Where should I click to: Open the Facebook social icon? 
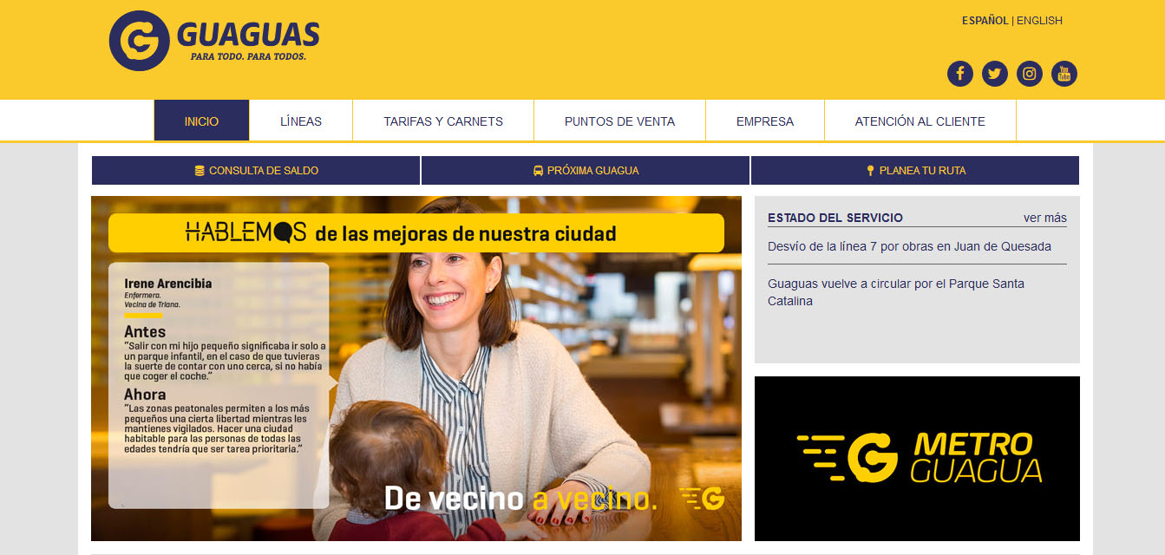tap(959, 74)
